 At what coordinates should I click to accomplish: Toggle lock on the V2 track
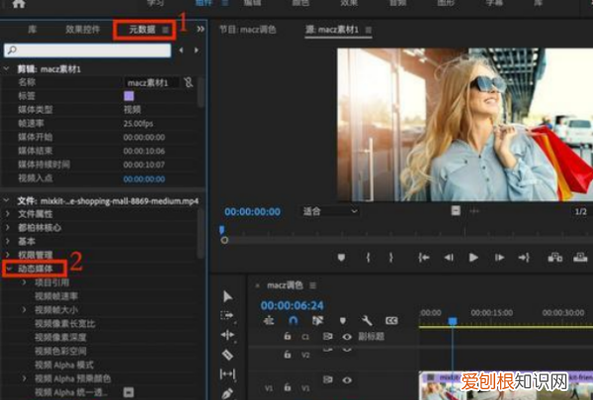[288, 355]
